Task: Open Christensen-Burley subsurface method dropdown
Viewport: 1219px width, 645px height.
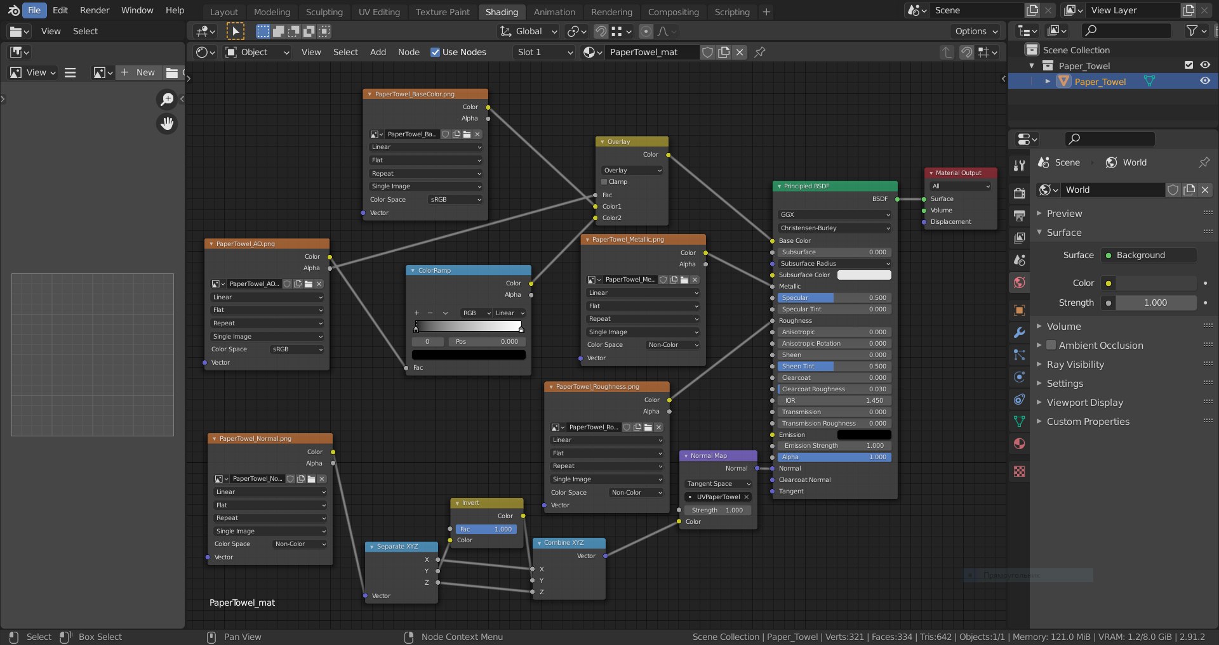Action: [834, 228]
